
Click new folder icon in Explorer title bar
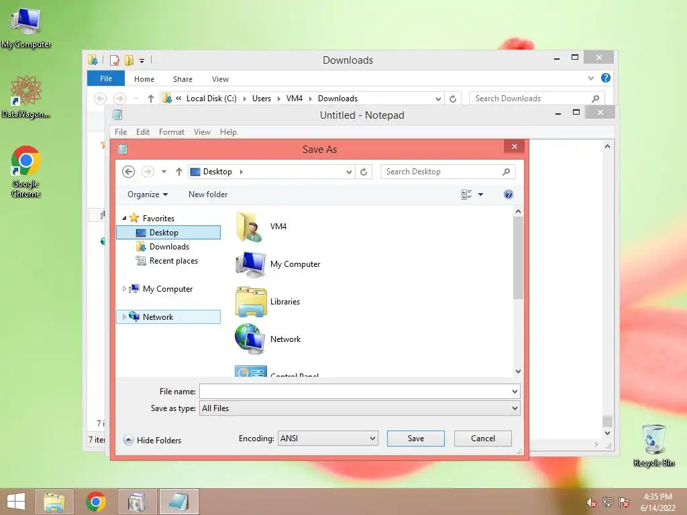[129, 60]
